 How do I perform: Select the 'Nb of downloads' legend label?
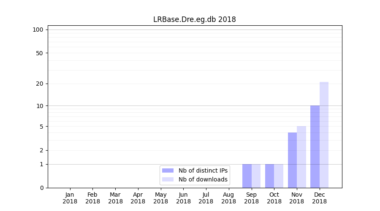(203, 179)
